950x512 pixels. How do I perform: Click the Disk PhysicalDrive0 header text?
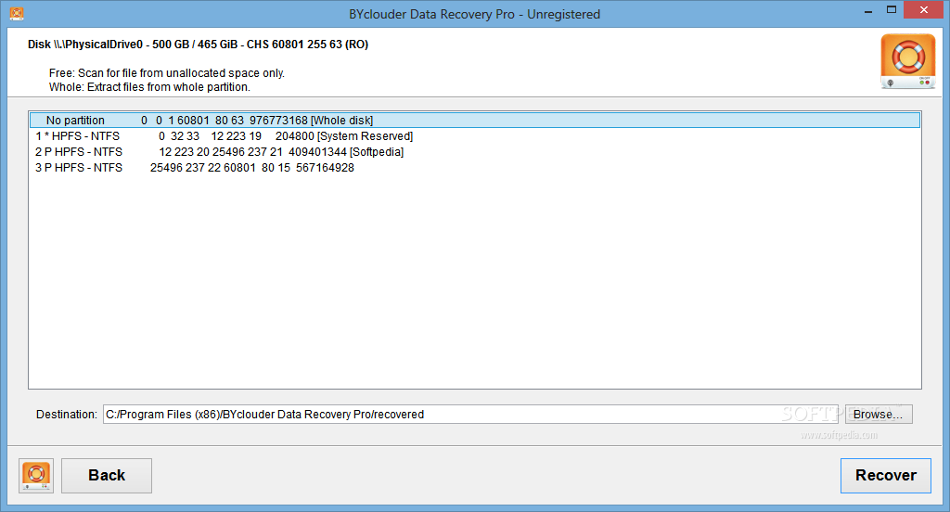click(199, 45)
